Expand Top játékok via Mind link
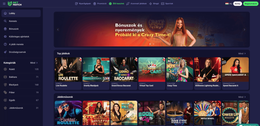This screenshot has height=126, width=260. tap(242, 53)
